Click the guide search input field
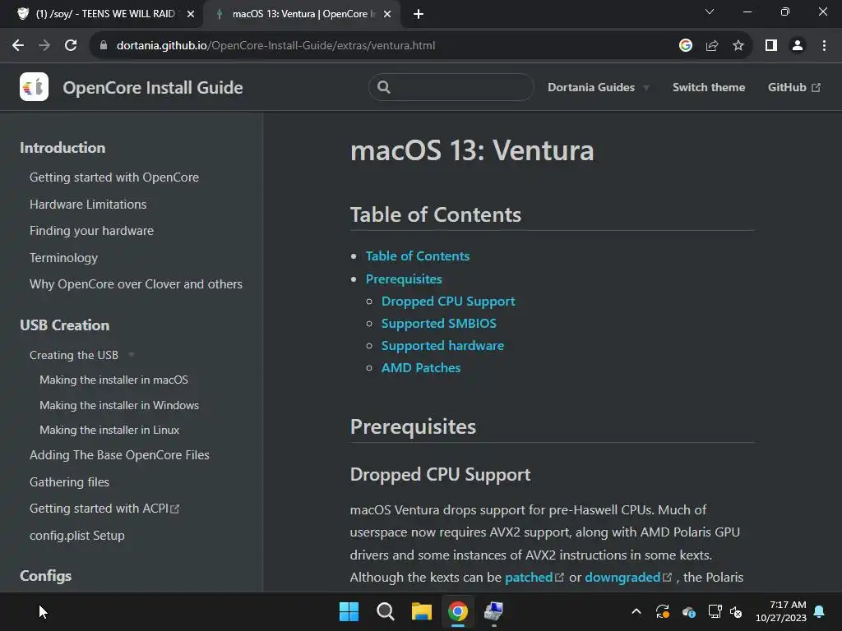 click(x=460, y=87)
